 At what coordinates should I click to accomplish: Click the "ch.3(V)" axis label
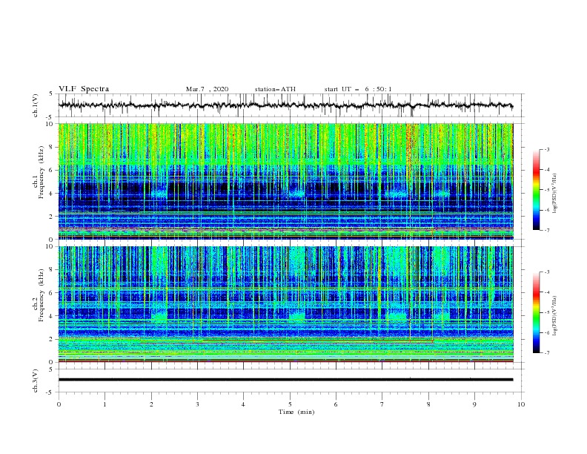(36, 381)
